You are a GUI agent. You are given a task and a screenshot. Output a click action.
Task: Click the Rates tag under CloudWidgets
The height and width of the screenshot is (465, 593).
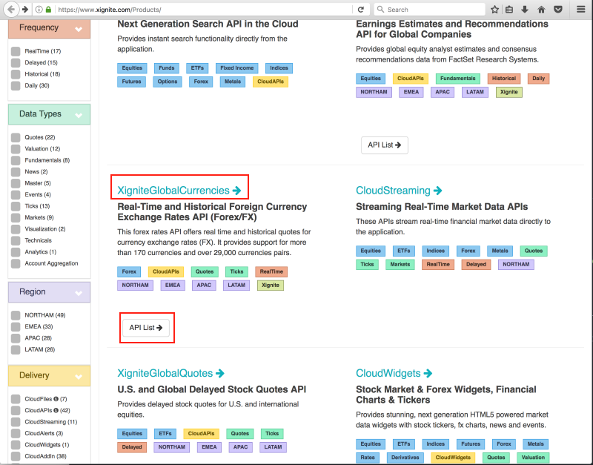[367, 458]
